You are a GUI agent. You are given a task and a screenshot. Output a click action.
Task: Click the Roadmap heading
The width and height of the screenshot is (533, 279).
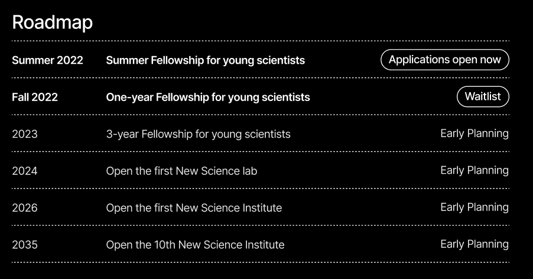[52, 22]
